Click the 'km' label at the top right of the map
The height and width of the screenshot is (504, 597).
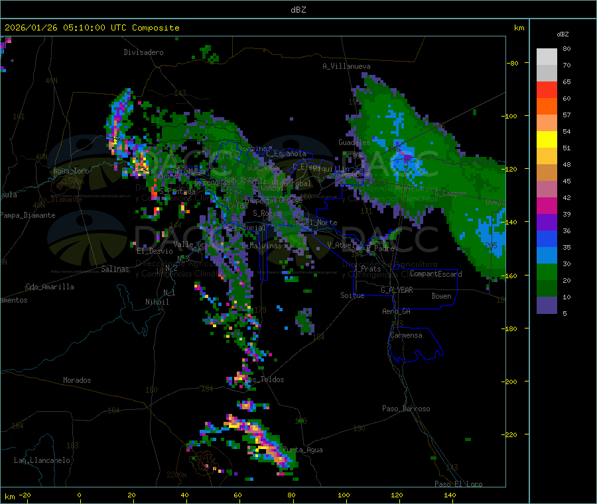point(519,28)
